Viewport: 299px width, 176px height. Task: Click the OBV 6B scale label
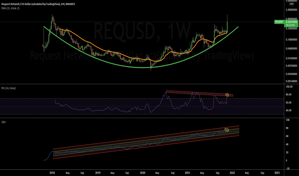pos(287,136)
